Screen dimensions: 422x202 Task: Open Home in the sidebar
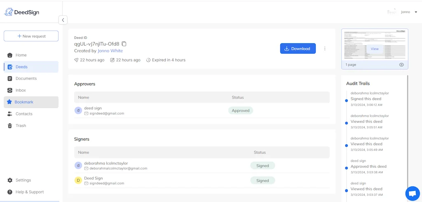click(31, 55)
